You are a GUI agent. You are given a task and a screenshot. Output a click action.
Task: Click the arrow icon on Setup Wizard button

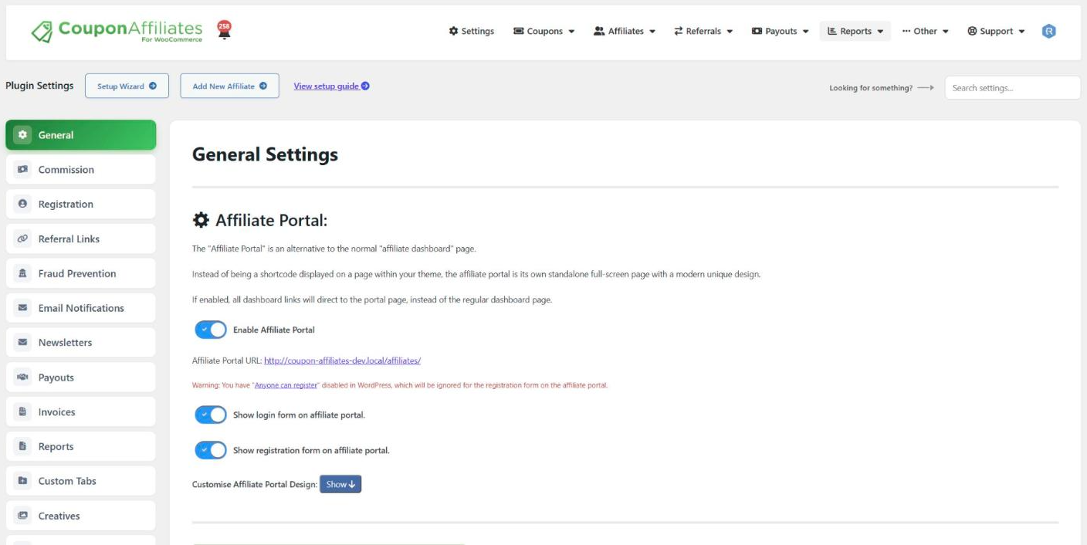tap(152, 86)
